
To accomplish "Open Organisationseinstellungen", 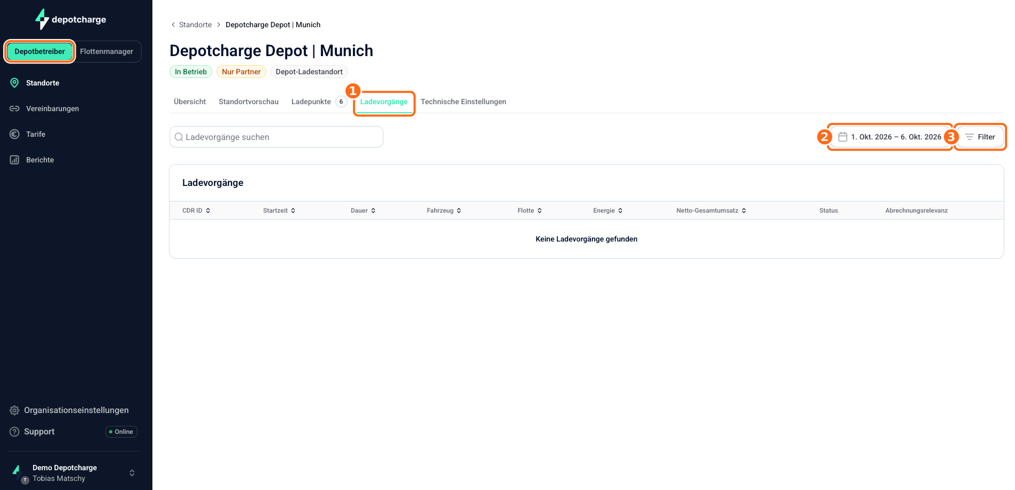I will point(76,410).
